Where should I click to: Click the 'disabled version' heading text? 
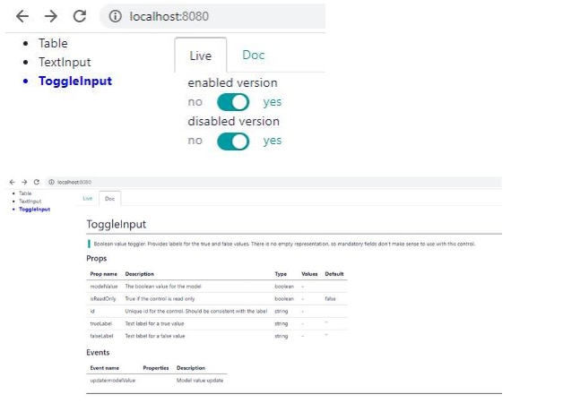pos(233,121)
